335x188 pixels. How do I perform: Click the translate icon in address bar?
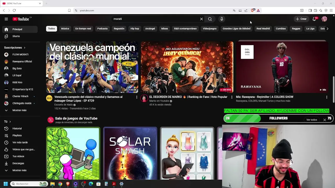click(234, 10)
